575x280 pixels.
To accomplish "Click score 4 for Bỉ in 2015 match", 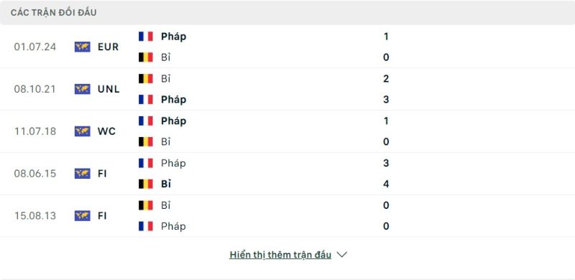I will [x=386, y=184].
